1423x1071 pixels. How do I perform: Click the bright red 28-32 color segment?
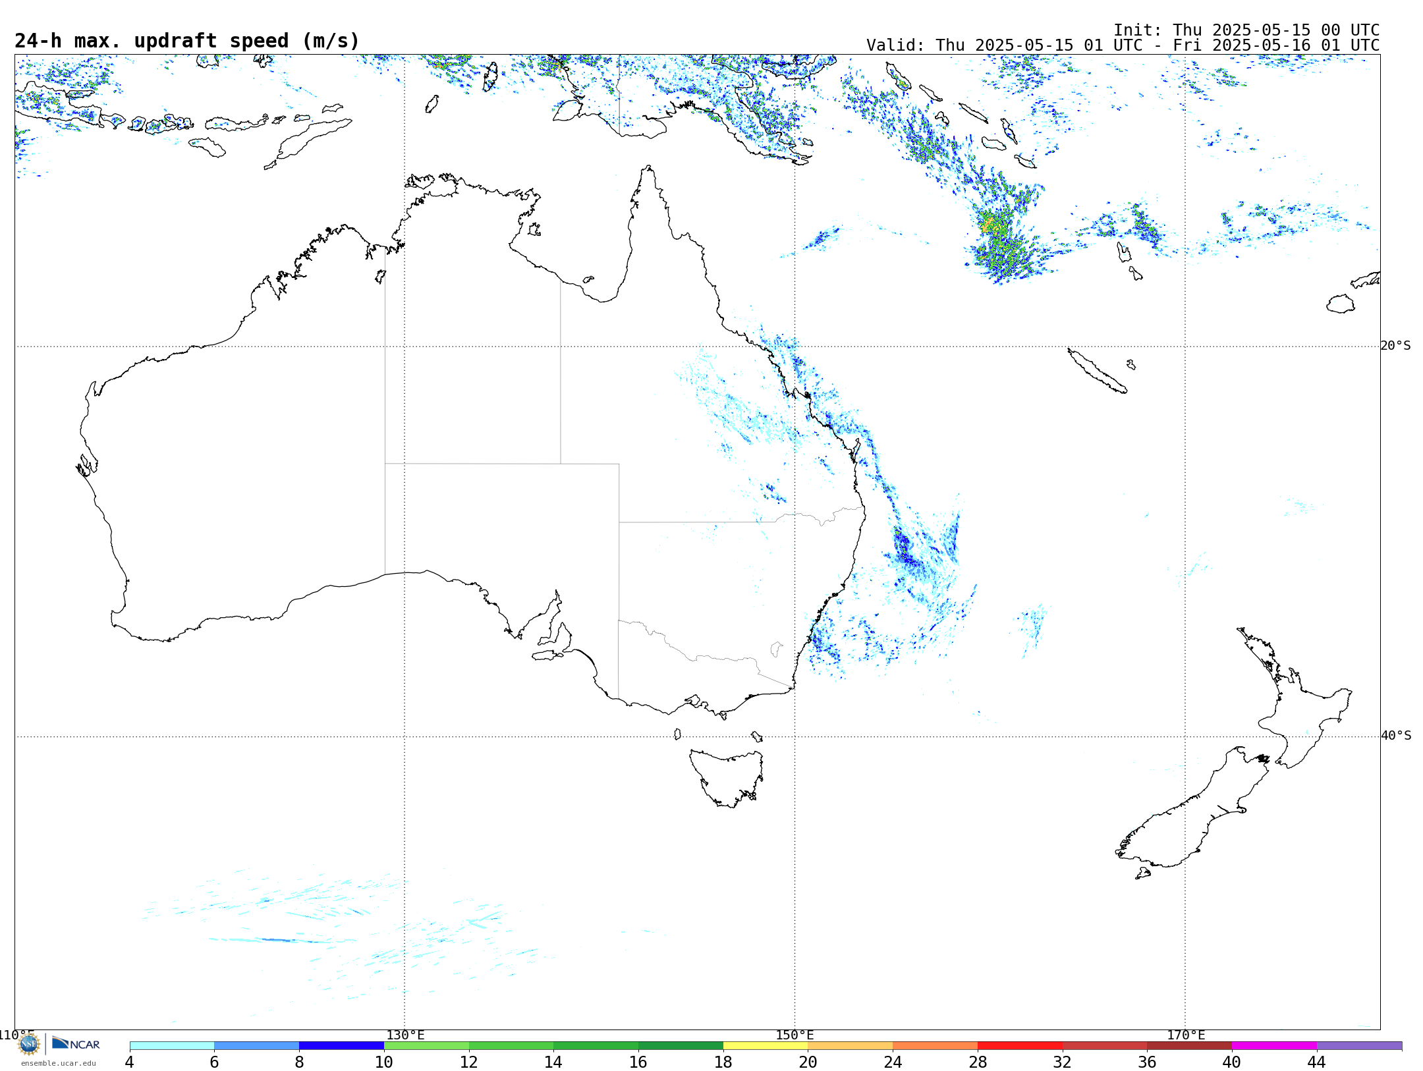[x=1020, y=1046]
